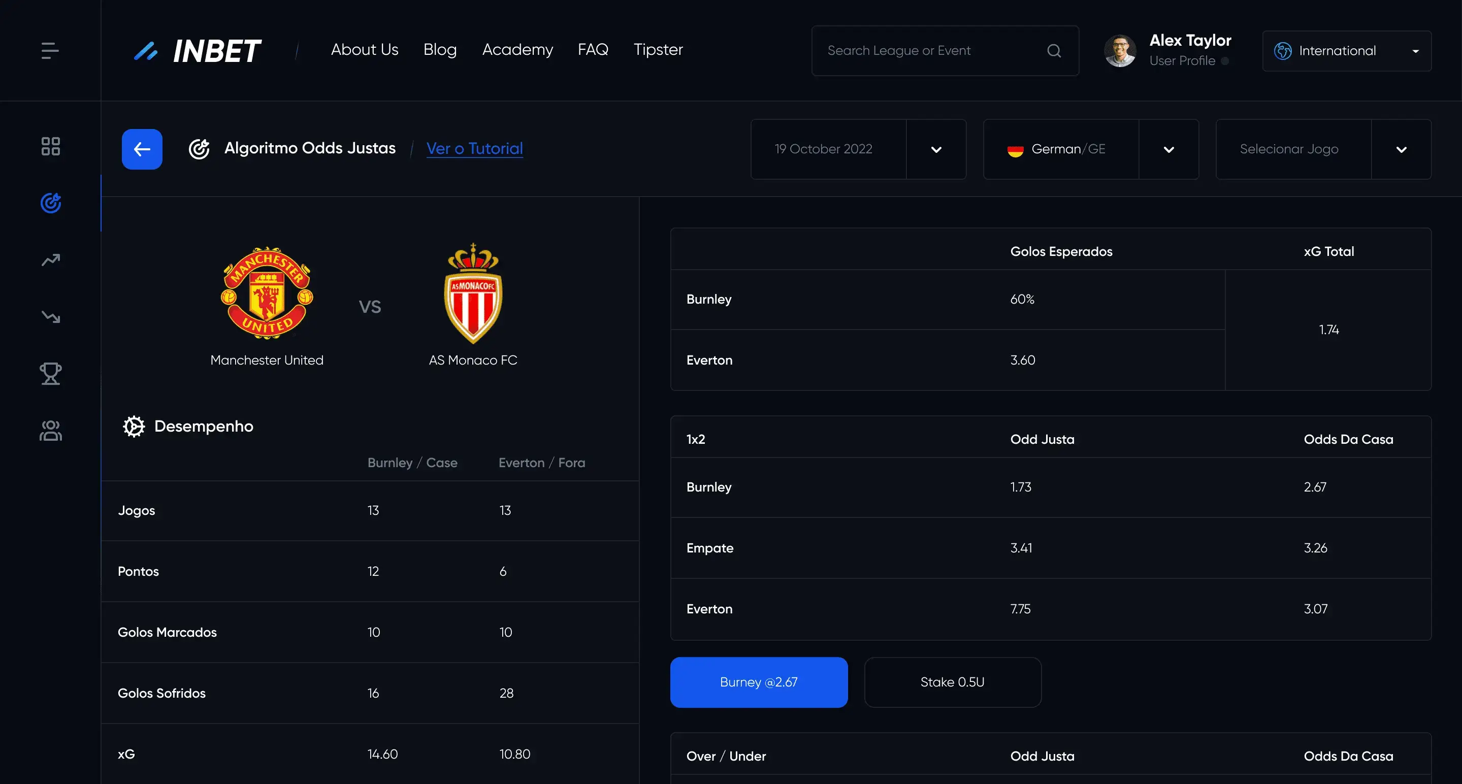Open the upward trend chart icon
The image size is (1462, 784).
point(50,260)
